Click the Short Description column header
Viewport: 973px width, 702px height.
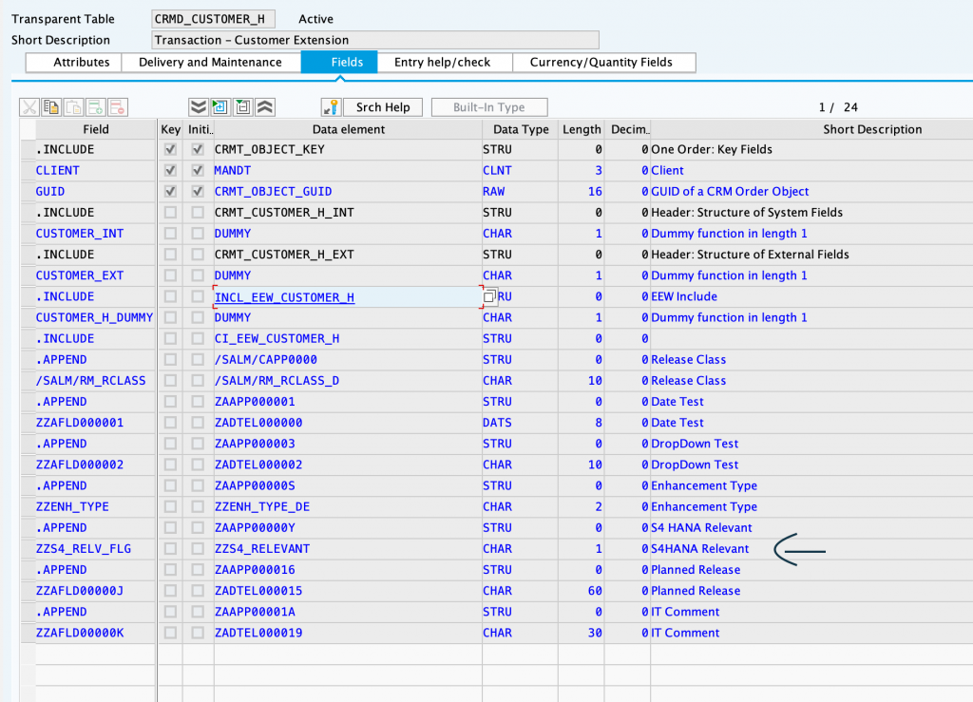click(811, 129)
